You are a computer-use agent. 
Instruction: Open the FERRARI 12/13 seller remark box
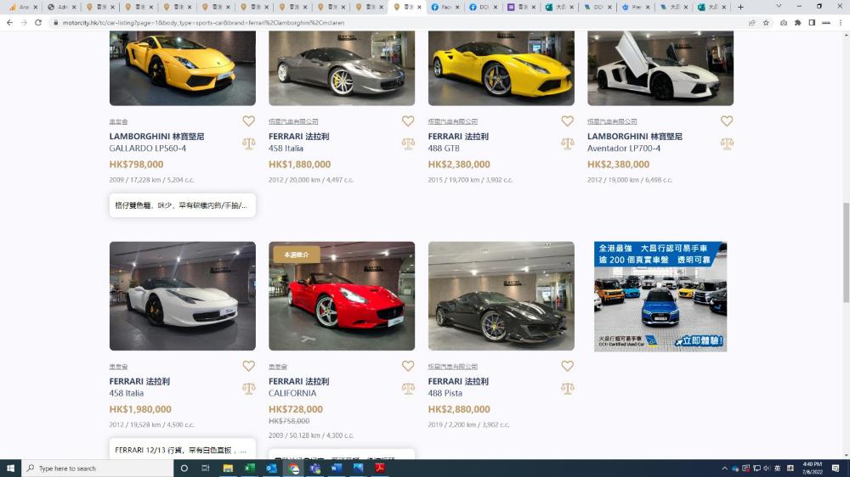[x=182, y=449]
